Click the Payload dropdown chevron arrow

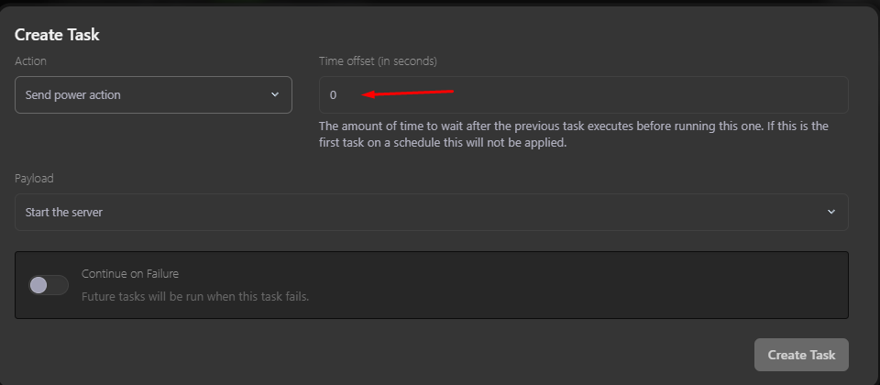pyautogui.click(x=831, y=212)
